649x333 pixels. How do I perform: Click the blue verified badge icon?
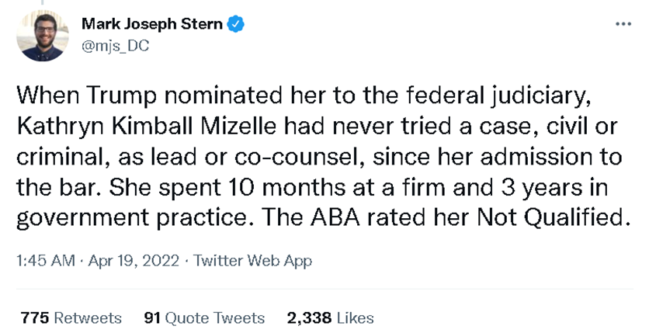pyautogui.click(x=236, y=25)
